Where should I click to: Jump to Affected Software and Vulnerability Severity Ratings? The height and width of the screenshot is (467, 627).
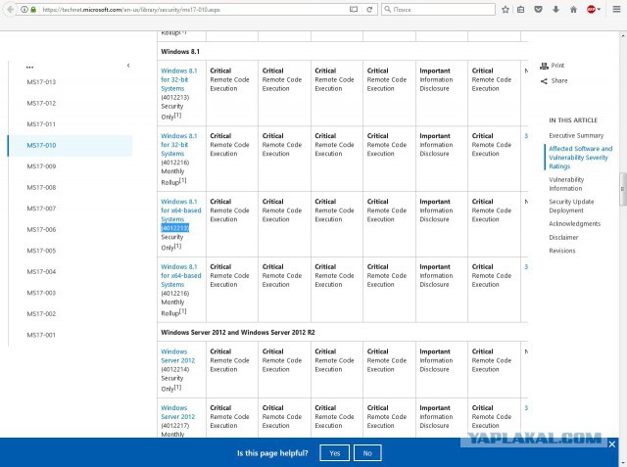point(581,158)
